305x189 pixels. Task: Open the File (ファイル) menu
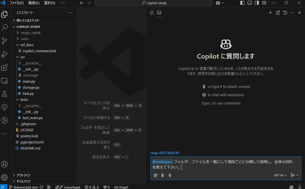click(17, 3)
